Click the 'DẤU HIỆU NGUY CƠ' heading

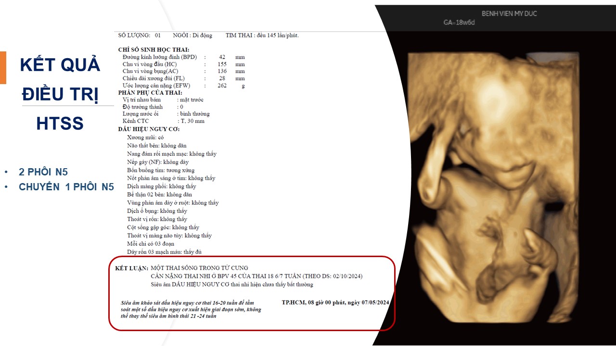pyautogui.click(x=149, y=129)
